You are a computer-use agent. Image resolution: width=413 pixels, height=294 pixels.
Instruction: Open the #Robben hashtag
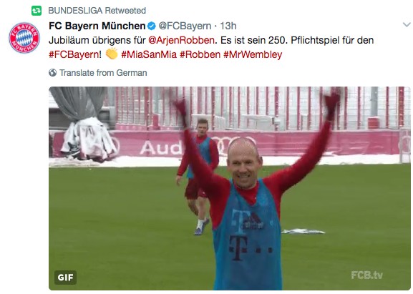pos(200,54)
